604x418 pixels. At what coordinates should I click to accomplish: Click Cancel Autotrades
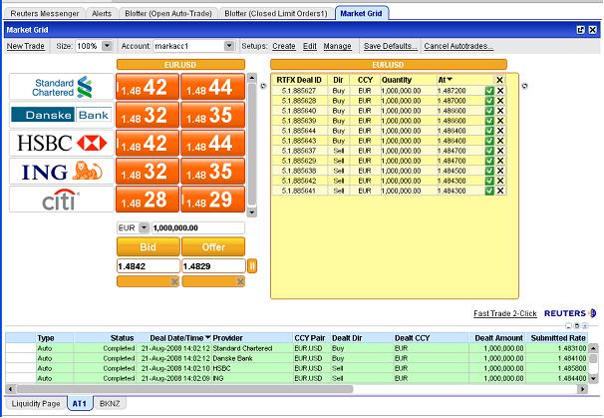tap(458, 46)
